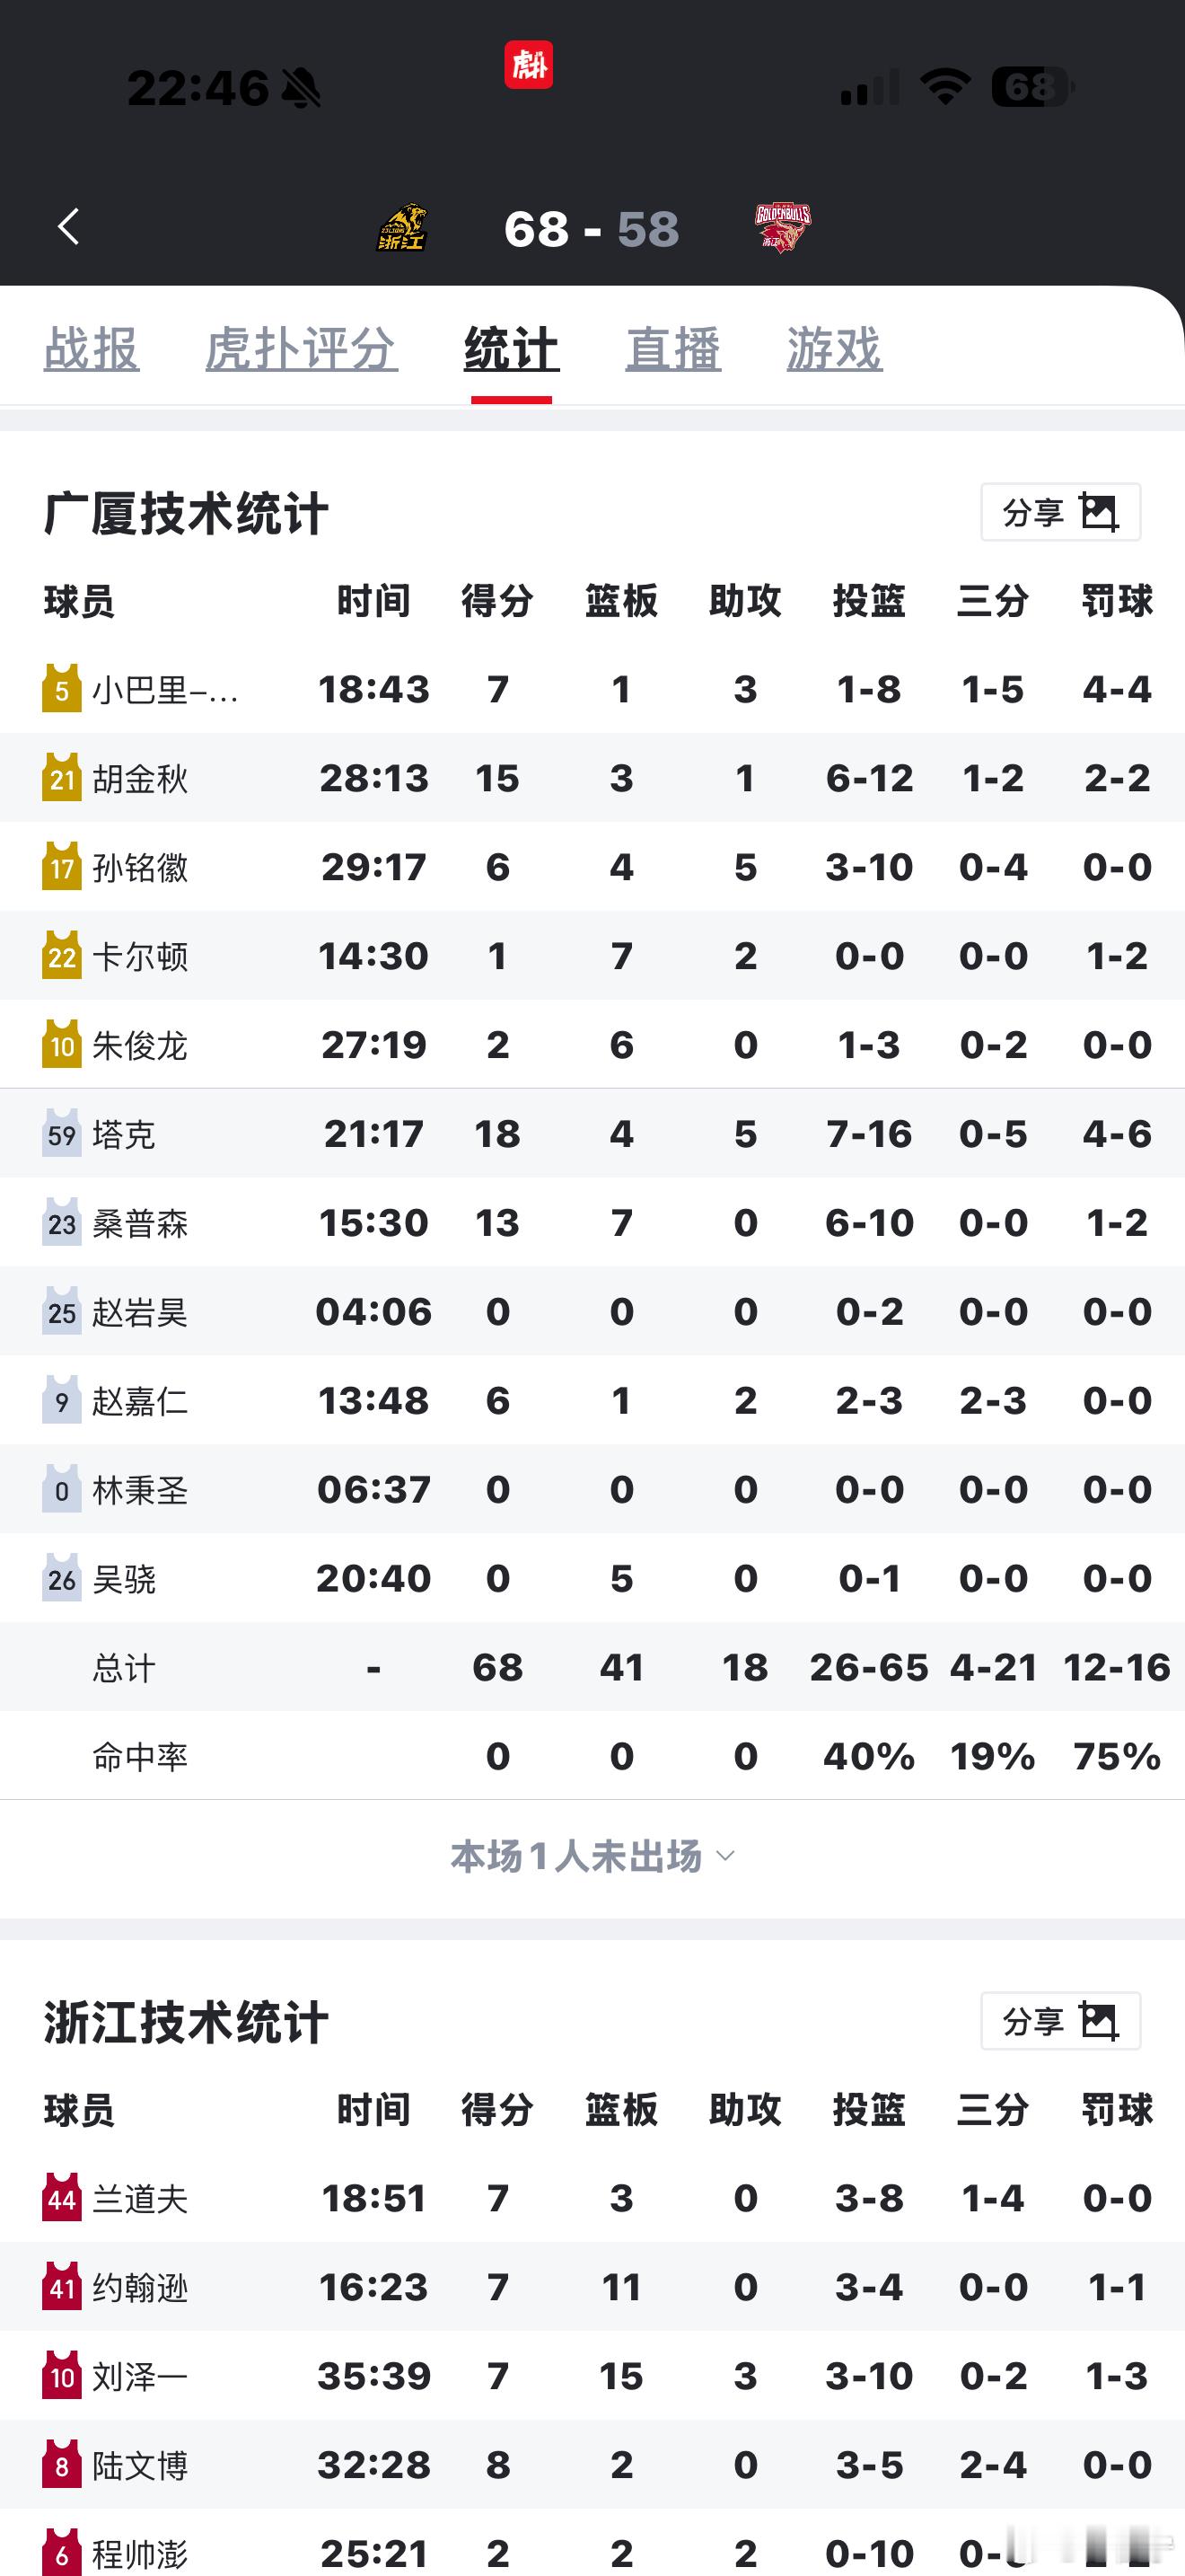1185x2576 pixels.
Task: Tap the back arrow icon
Action: (x=68, y=227)
